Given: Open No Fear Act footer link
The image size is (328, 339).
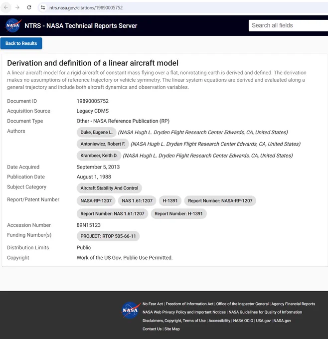Looking at the screenshot, I should point(153,304).
